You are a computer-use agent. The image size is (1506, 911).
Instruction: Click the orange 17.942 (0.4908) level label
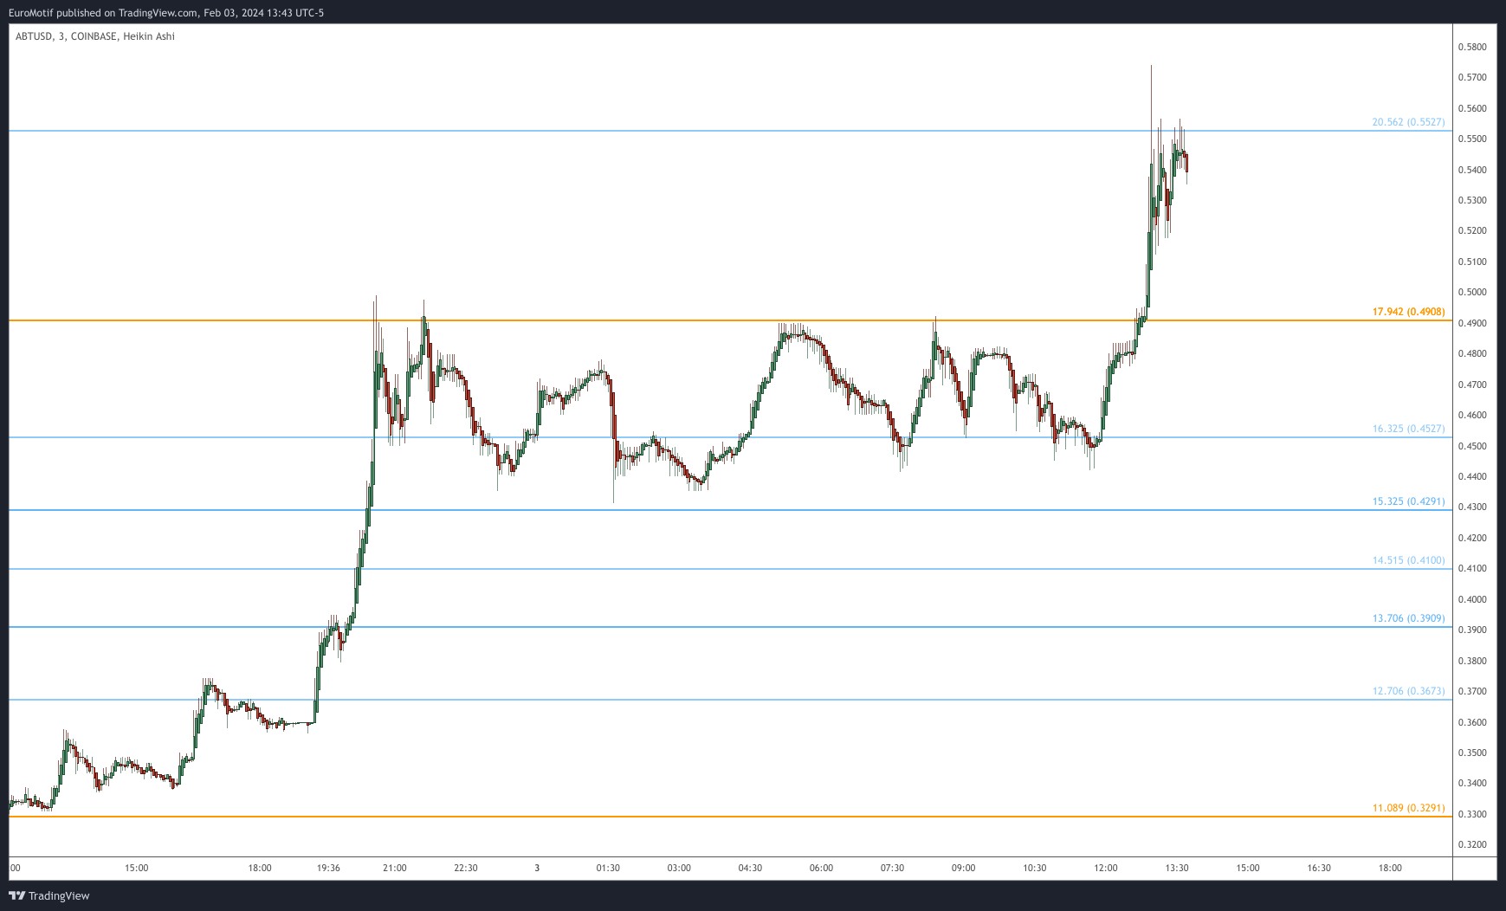(1408, 312)
